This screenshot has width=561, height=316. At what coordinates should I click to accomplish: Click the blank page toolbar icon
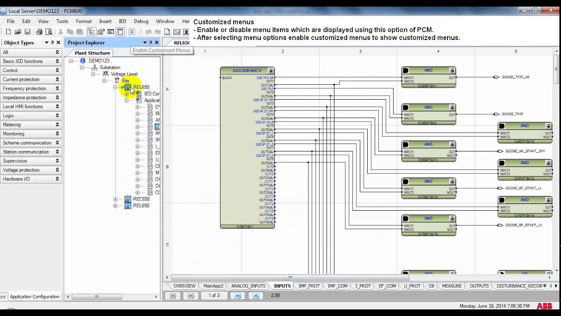[167, 32]
